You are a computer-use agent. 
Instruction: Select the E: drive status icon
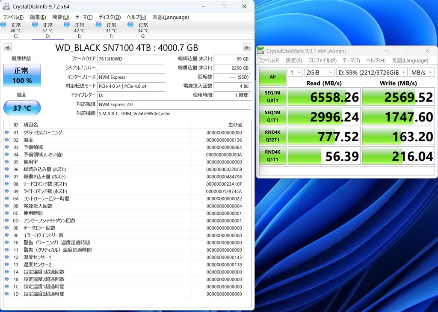pyautogui.click(x=66, y=24)
